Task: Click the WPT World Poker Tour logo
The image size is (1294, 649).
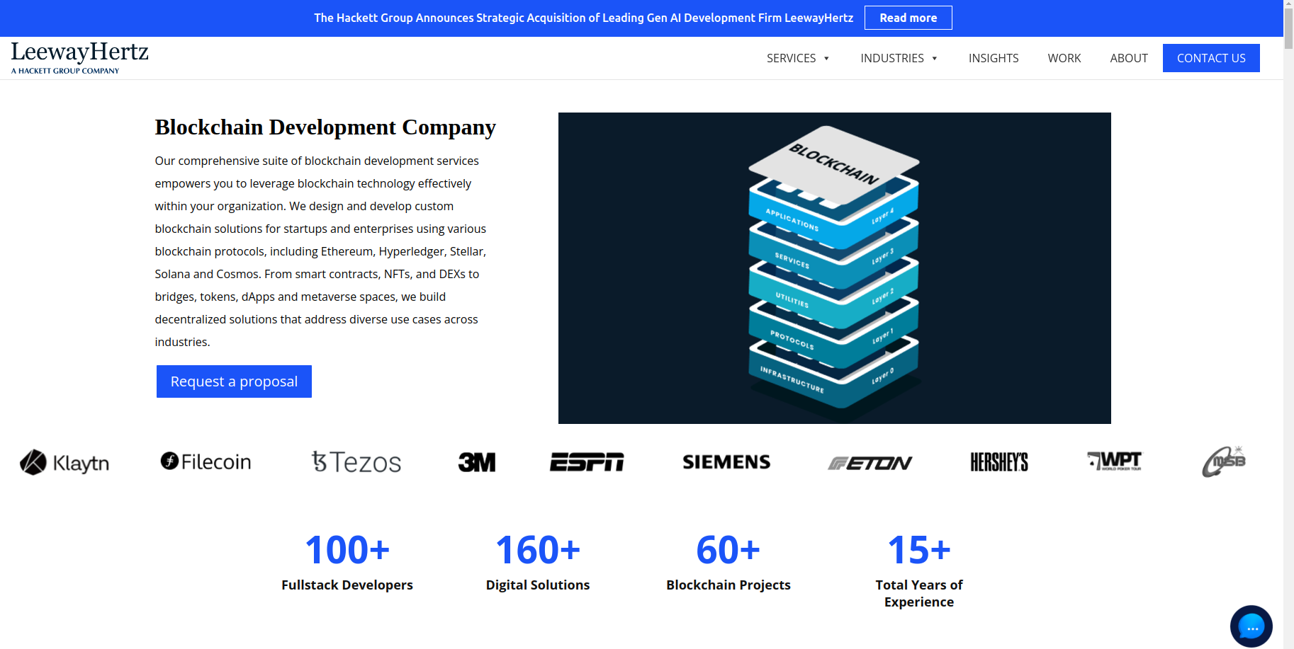Action: click(x=1115, y=461)
